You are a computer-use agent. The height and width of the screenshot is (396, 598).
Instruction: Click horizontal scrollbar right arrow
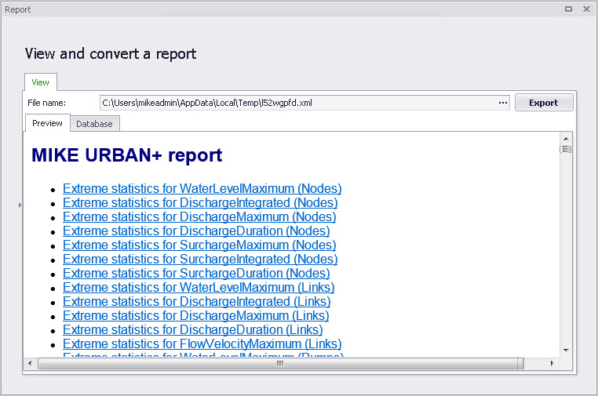(552, 363)
